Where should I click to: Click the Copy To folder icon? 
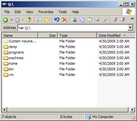pyautogui.click(x=105, y=20)
